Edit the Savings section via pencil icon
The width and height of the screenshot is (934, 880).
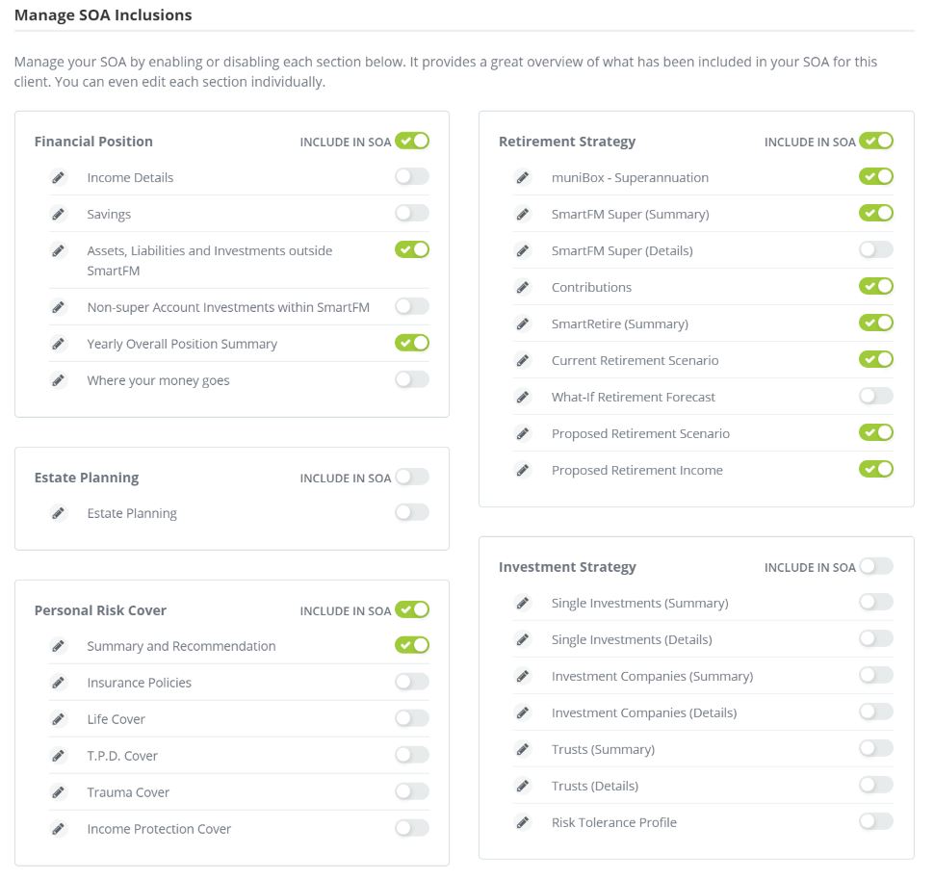[59, 214]
